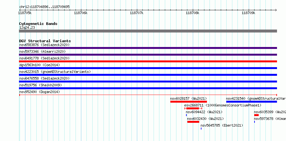
Task: Open variant nsv5645785 (Ebert2021) label
Action: click(x=222, y=125)
